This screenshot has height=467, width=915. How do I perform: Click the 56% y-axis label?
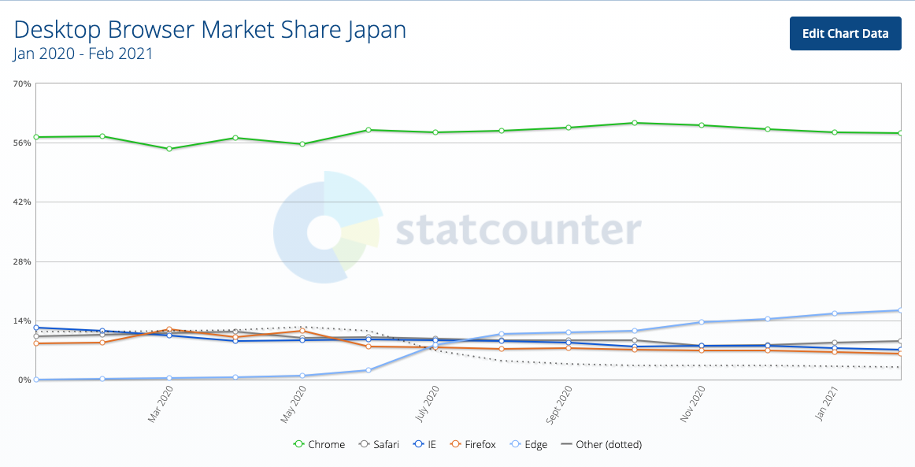pyautogui.click(x=21, y=143)
